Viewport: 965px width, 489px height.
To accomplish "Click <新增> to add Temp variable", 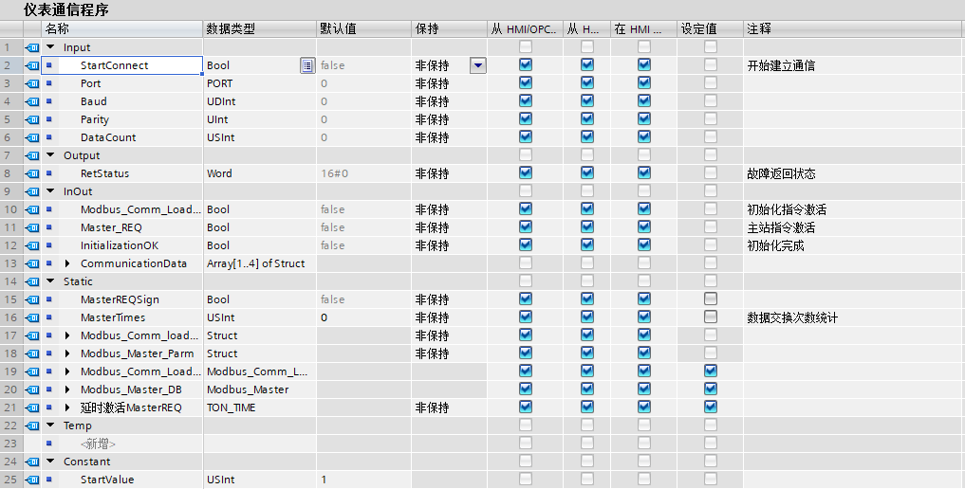I will (98, 444).
